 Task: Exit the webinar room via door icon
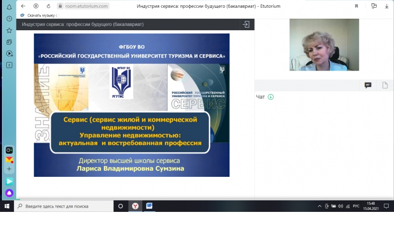246,25
